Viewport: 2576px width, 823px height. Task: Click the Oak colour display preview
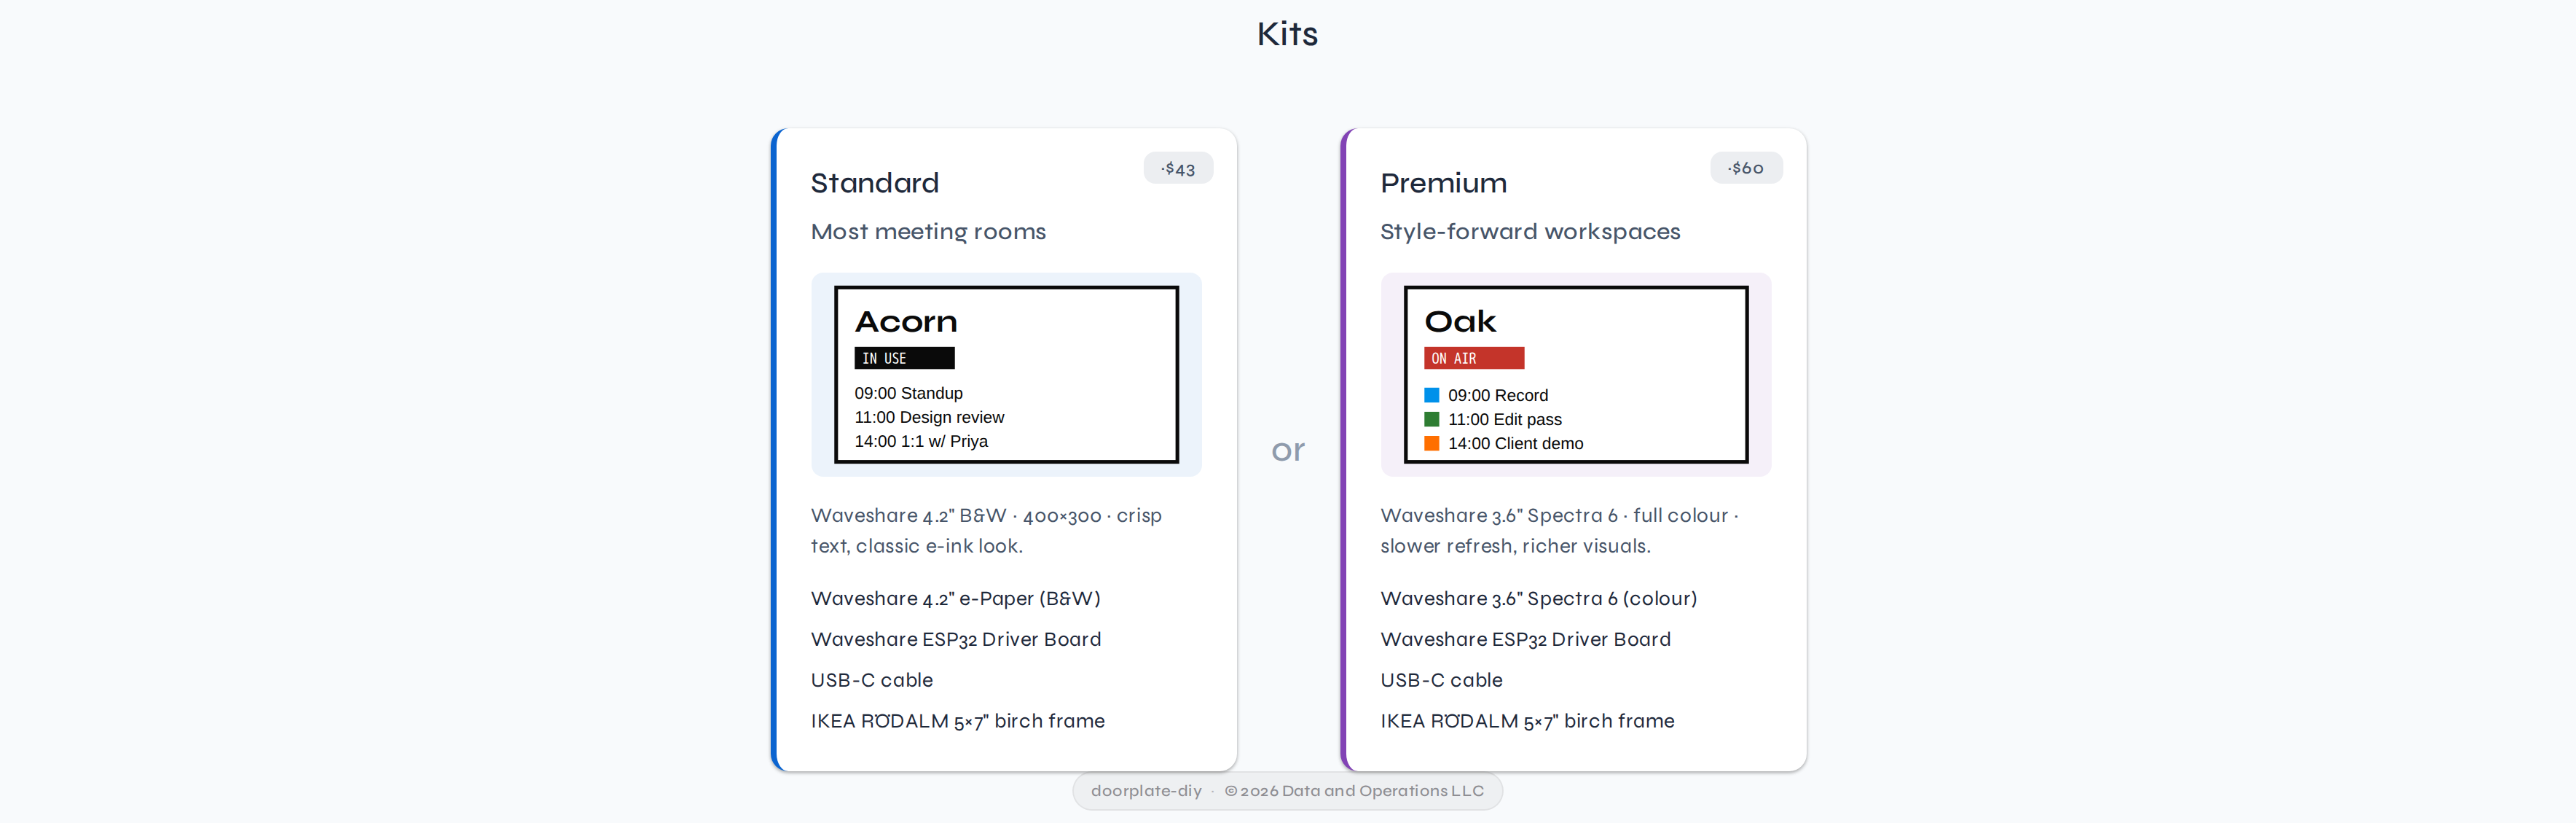(1574, 375)
